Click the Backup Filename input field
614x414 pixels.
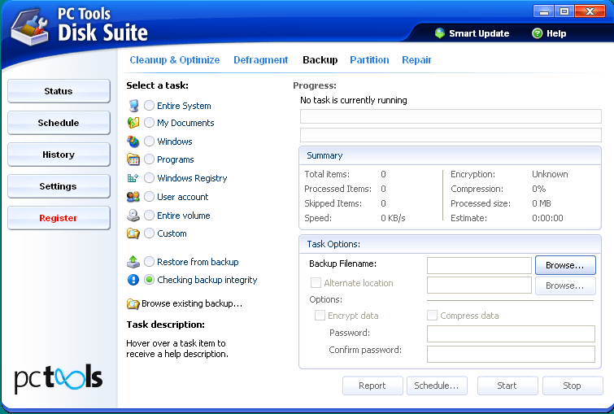point(479,265)
